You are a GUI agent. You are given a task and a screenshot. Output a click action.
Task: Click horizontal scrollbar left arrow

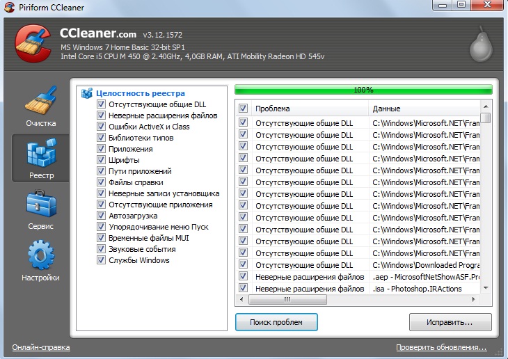click(241, 299)
